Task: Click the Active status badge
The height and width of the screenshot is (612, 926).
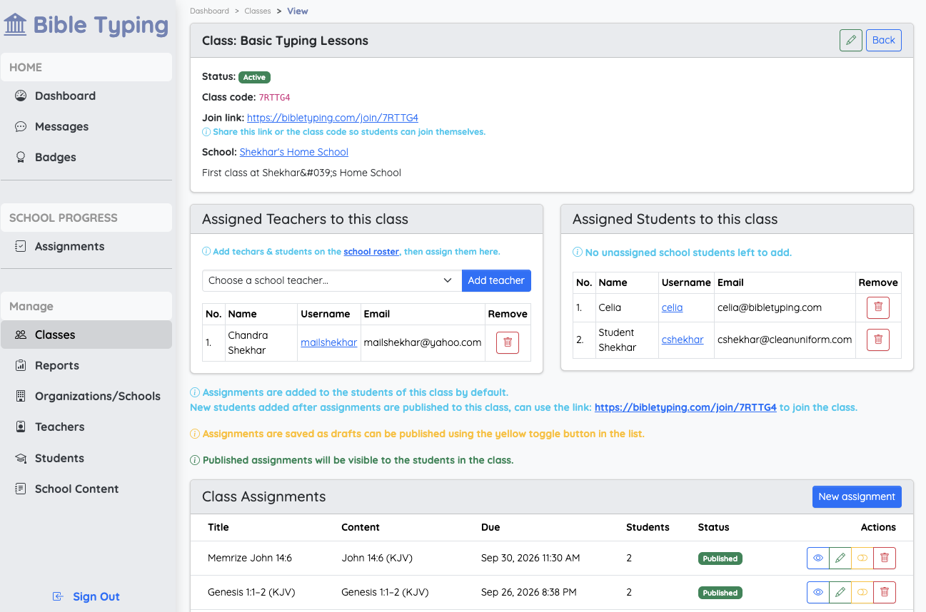Action: pyautogui.click(x=254, y=77)
